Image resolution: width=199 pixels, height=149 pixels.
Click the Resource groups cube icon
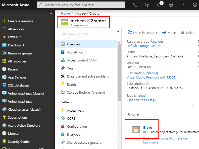pyautogui.click(x=4, y=53)
